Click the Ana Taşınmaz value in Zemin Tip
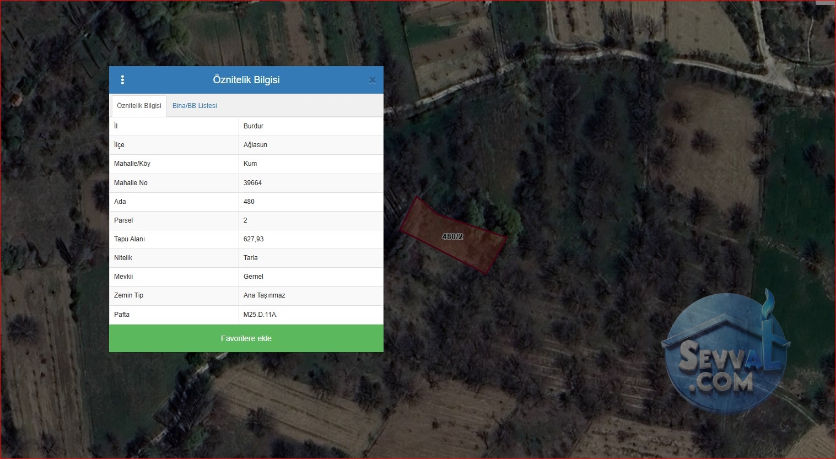836x459 pixels. point(265,295)
